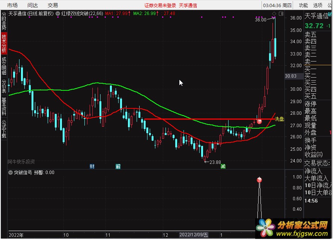Click the 减 info marker

click(x=223, y=166)
